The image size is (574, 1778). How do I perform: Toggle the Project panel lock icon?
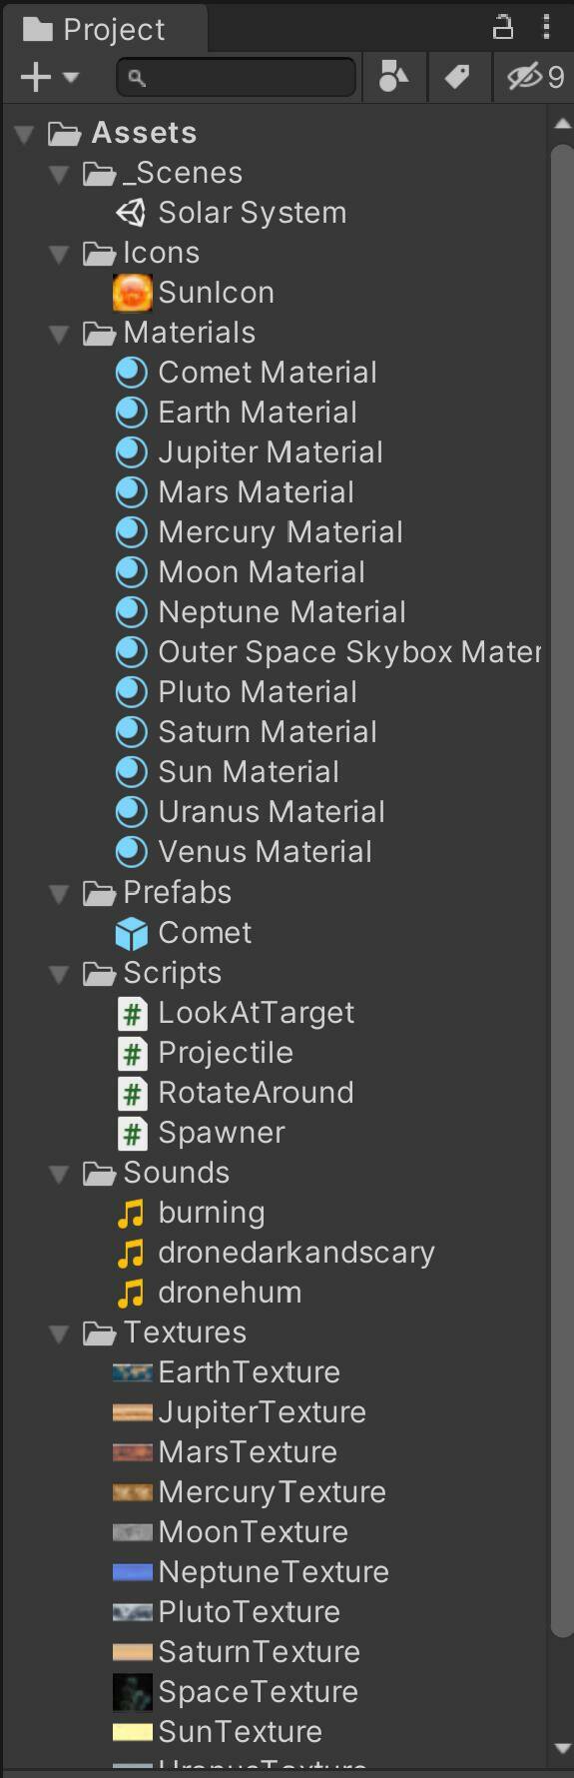click(503, 27)
